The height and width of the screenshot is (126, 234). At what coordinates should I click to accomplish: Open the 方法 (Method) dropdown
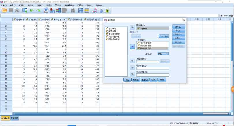[163, 54]
